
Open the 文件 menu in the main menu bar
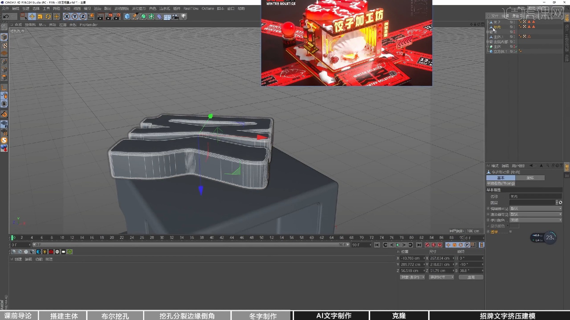pyautogui.click(x=5, y=9)
